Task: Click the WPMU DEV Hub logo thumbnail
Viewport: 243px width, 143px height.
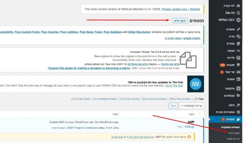Action: [196, 84]
